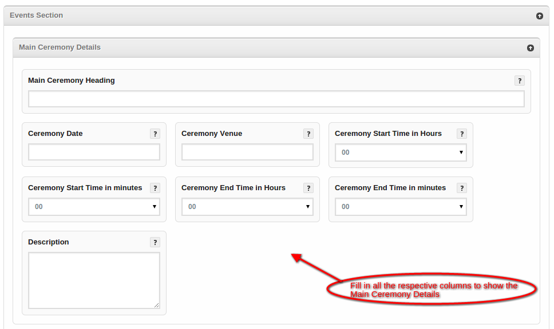
Task: Open Ceremony Start Time in minutes dropdown
Action: [x=94, y=207]
